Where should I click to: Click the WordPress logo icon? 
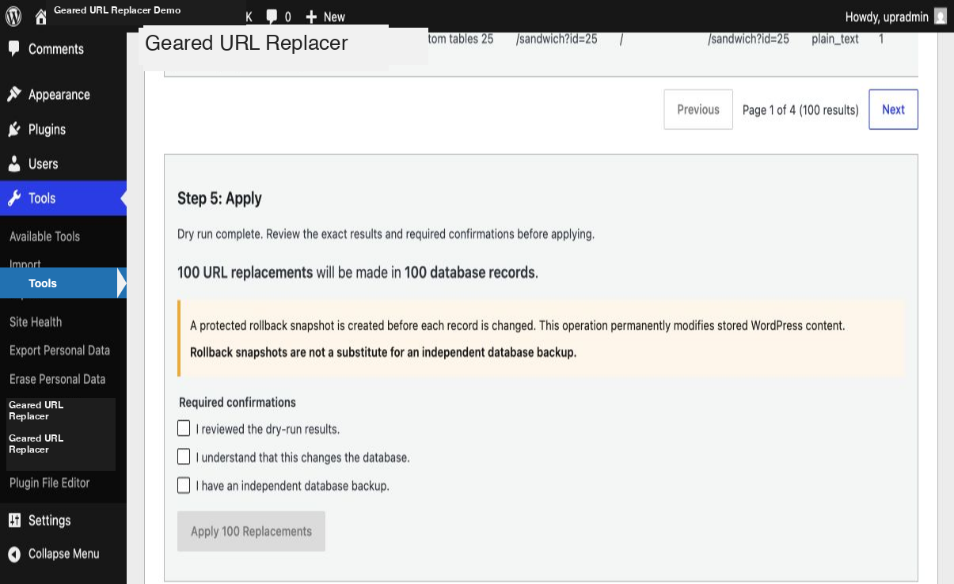[13, 16]
